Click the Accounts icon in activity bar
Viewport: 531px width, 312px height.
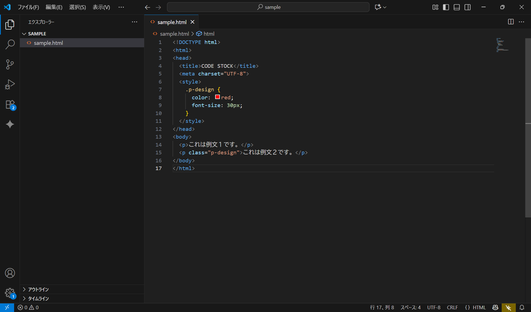click(x=10, y=273)
